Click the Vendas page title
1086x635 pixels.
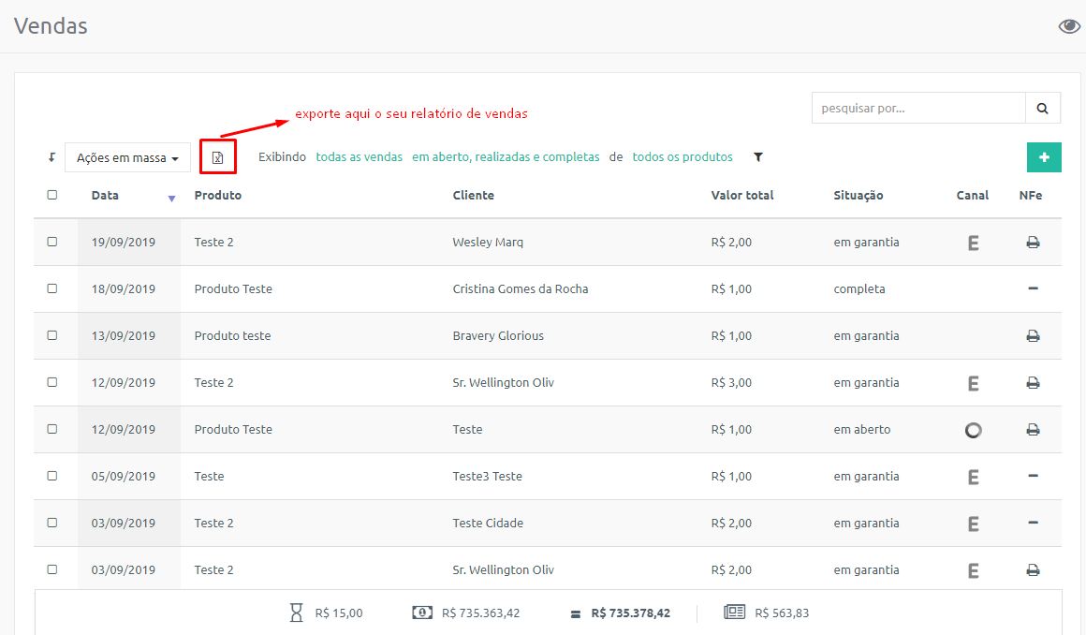pyautogui.click(x=51, y=25)
